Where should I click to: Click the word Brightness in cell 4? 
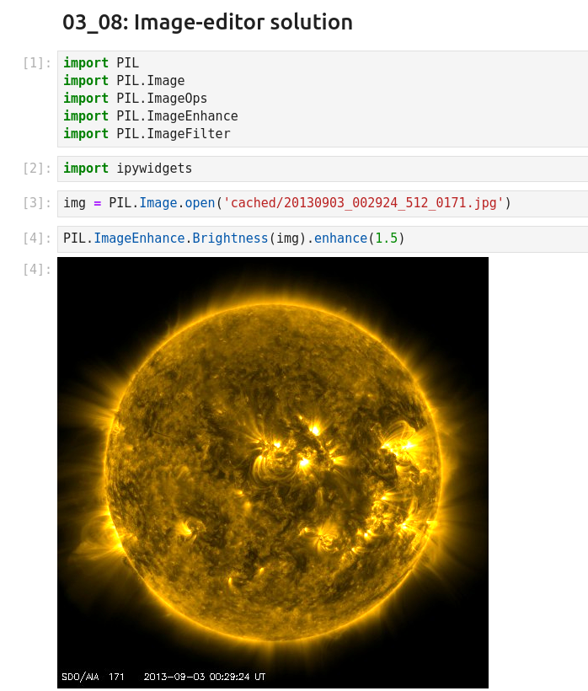pyautogui.click(x=230, y=238)
